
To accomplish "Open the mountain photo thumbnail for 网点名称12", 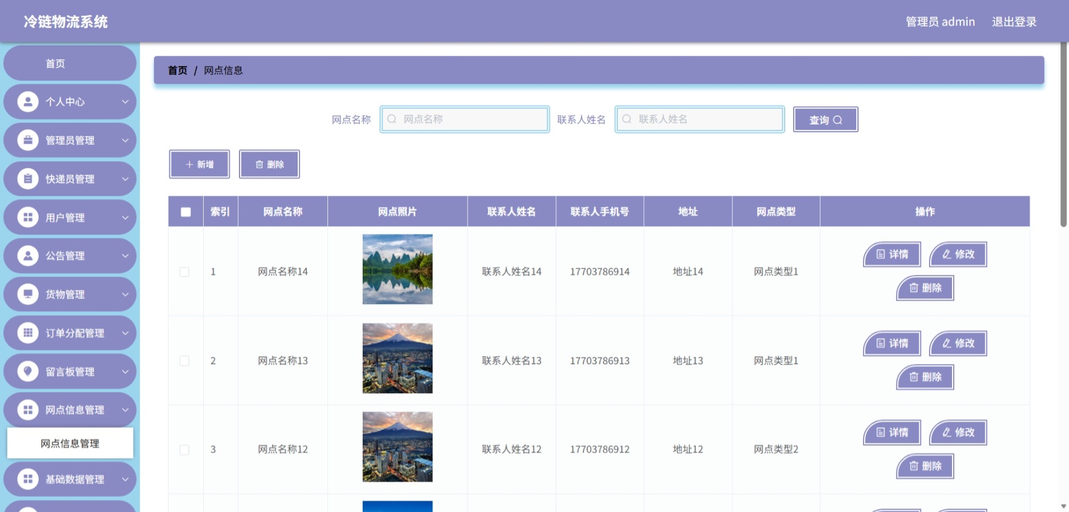I will tap(397, 447).
